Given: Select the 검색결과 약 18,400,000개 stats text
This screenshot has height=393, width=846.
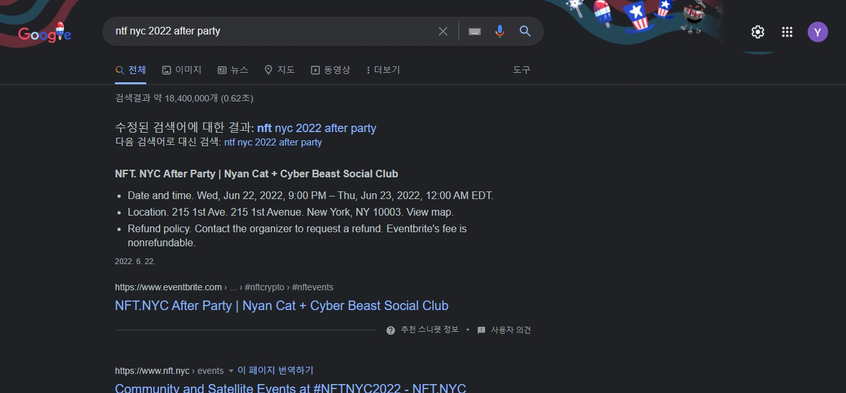Looking at the screenshot, I should point(184,98).
